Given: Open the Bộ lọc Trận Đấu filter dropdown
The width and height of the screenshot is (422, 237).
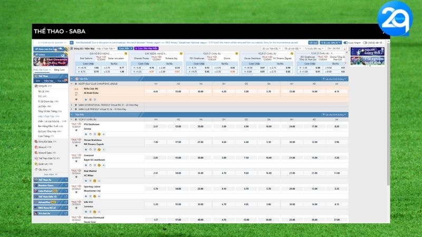Looking at the screenshot, I should pyautogui.click(x=272, y=48).
